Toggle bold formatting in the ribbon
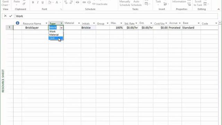222x125 pixels. coord(33,2)
